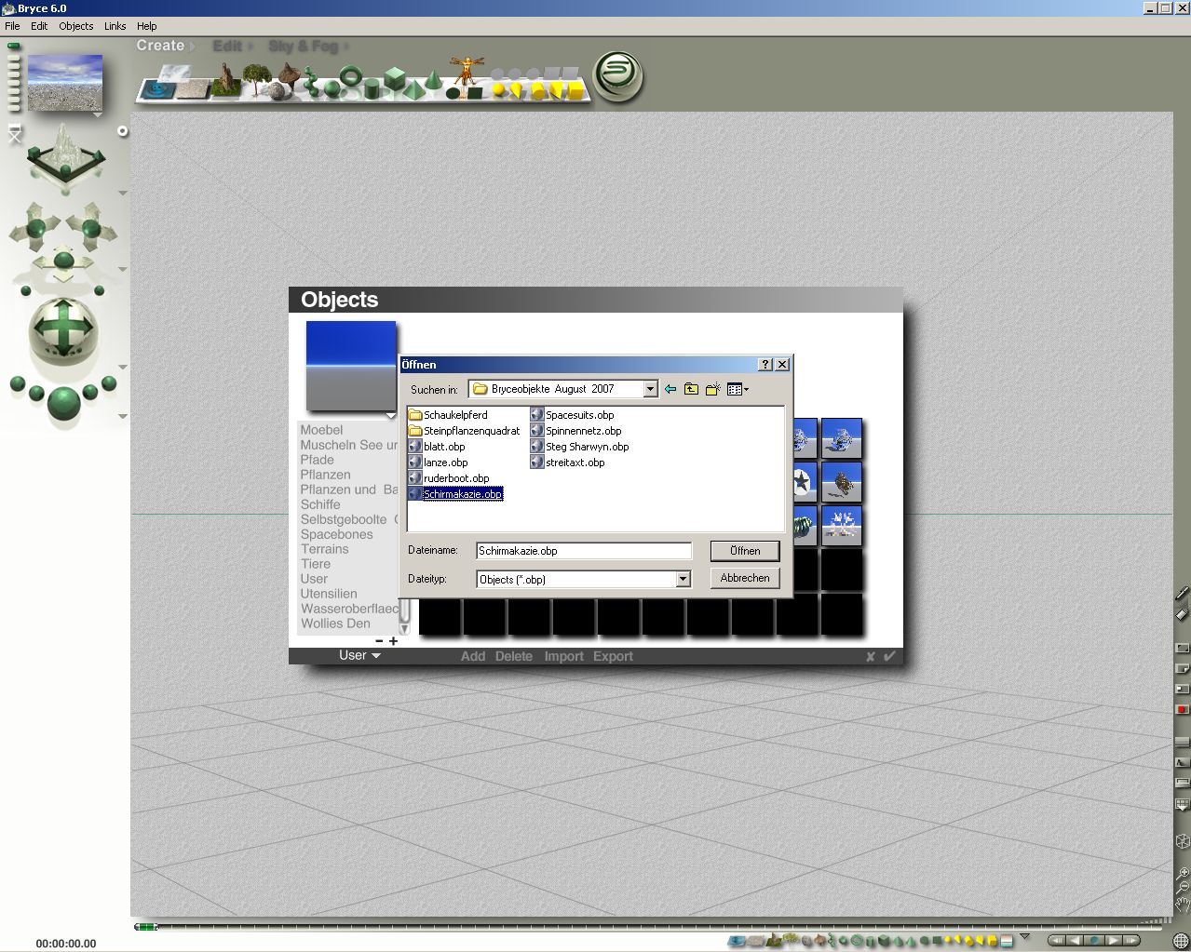Use the left XZ camera cross control
The height and width of the screenshot is (952, 1191).
point(36,226)
